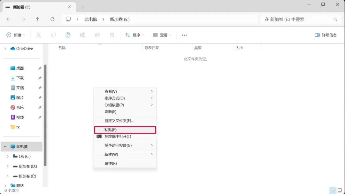Unpin 图片 with its pin icon

(x=40, y=97)
